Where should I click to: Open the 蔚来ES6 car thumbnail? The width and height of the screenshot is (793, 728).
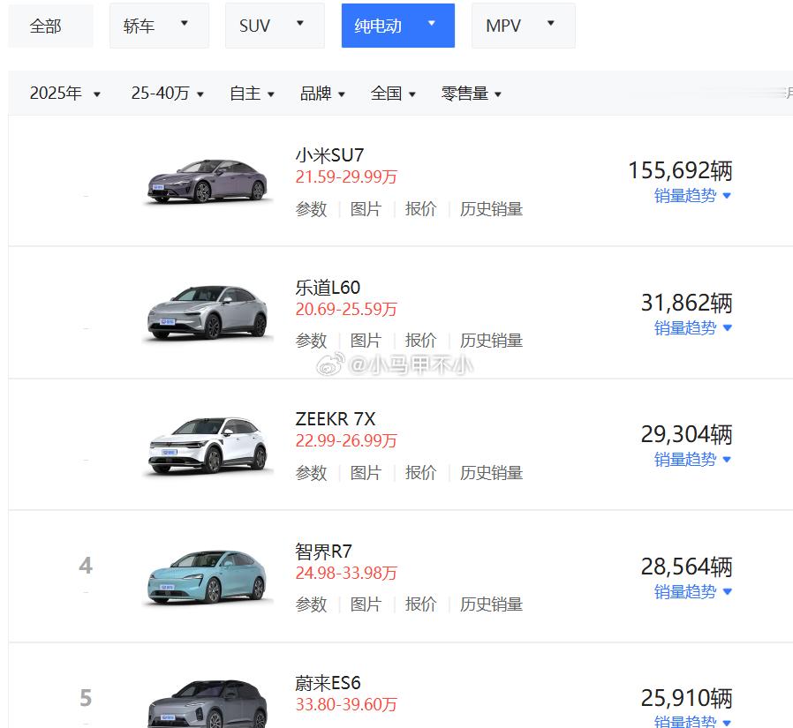point(208,705)
